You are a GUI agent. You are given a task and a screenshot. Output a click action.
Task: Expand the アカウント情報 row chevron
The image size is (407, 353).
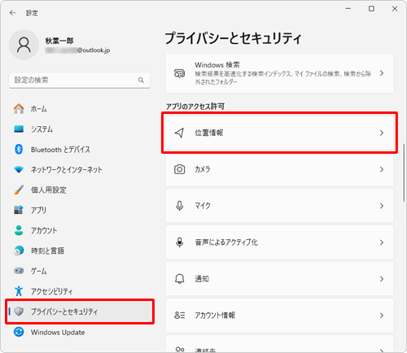[x=382, y=316]
